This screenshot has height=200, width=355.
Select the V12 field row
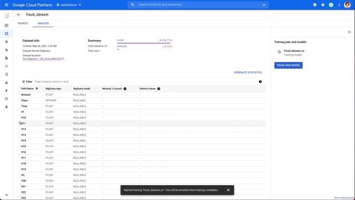pos(142,129)
